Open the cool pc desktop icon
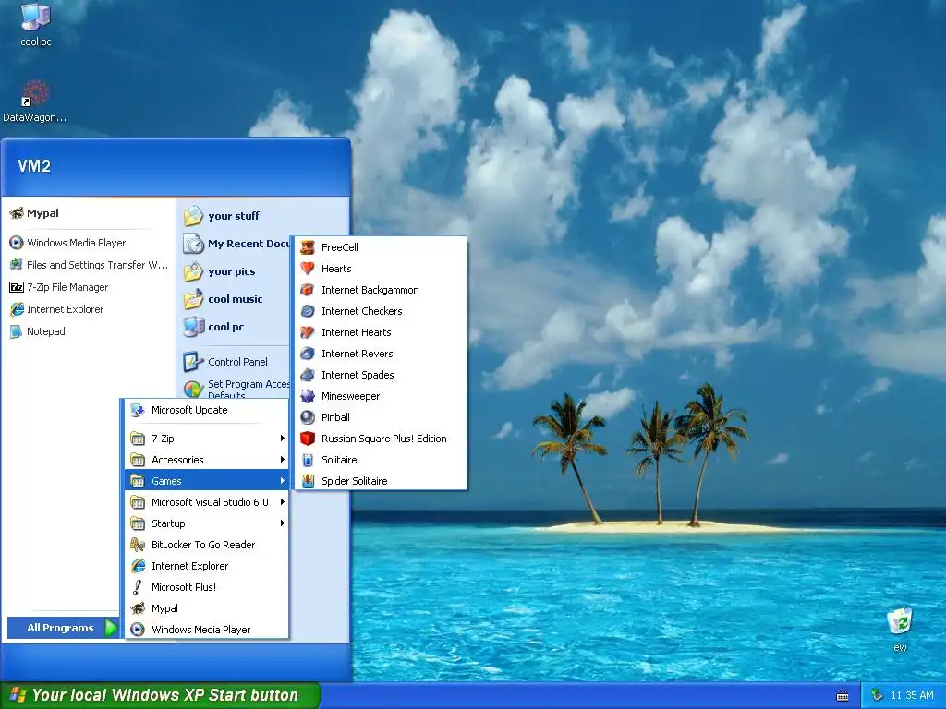 point(36,24)
